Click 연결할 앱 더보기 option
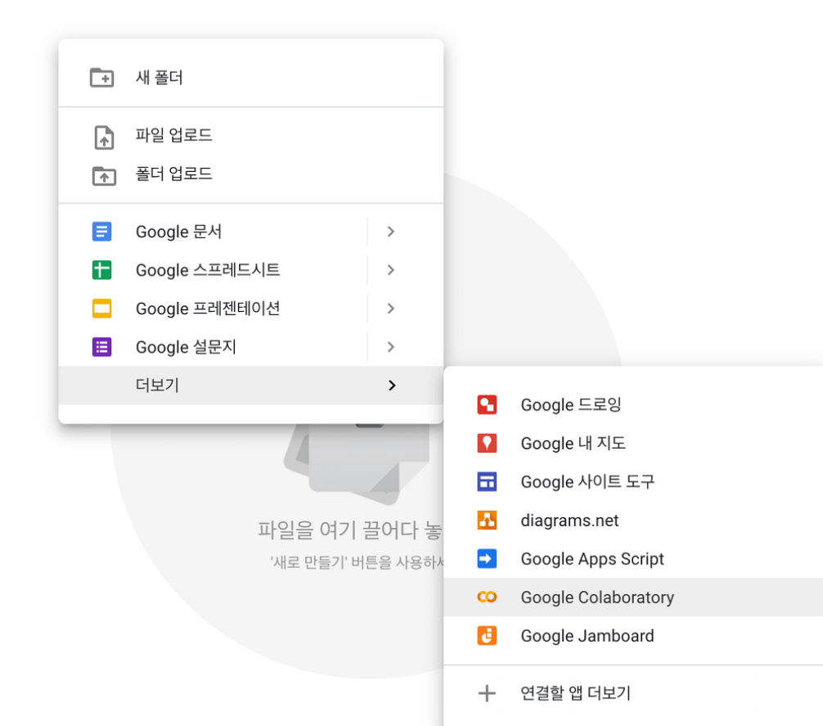This screenshot has width=823, height=726. coord(633,693)
